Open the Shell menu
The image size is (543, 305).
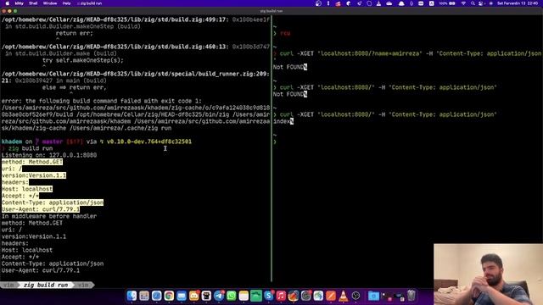(x=33, y=3)
